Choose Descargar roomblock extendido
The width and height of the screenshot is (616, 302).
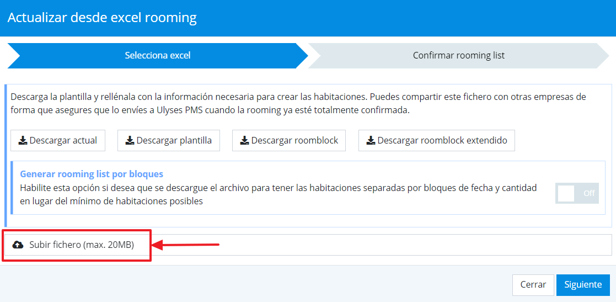coord(442,141)
